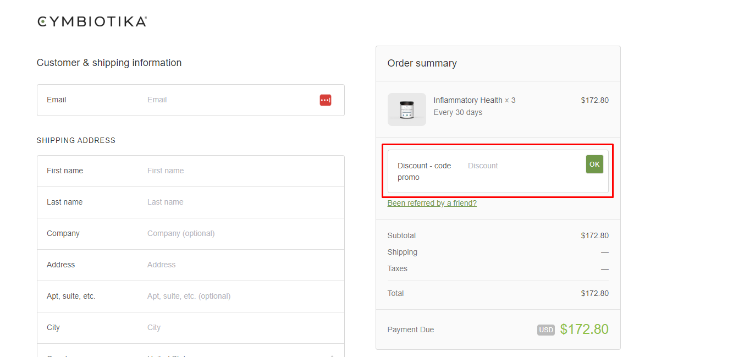Focus the First name input field
744x357 pixels.
191,171
